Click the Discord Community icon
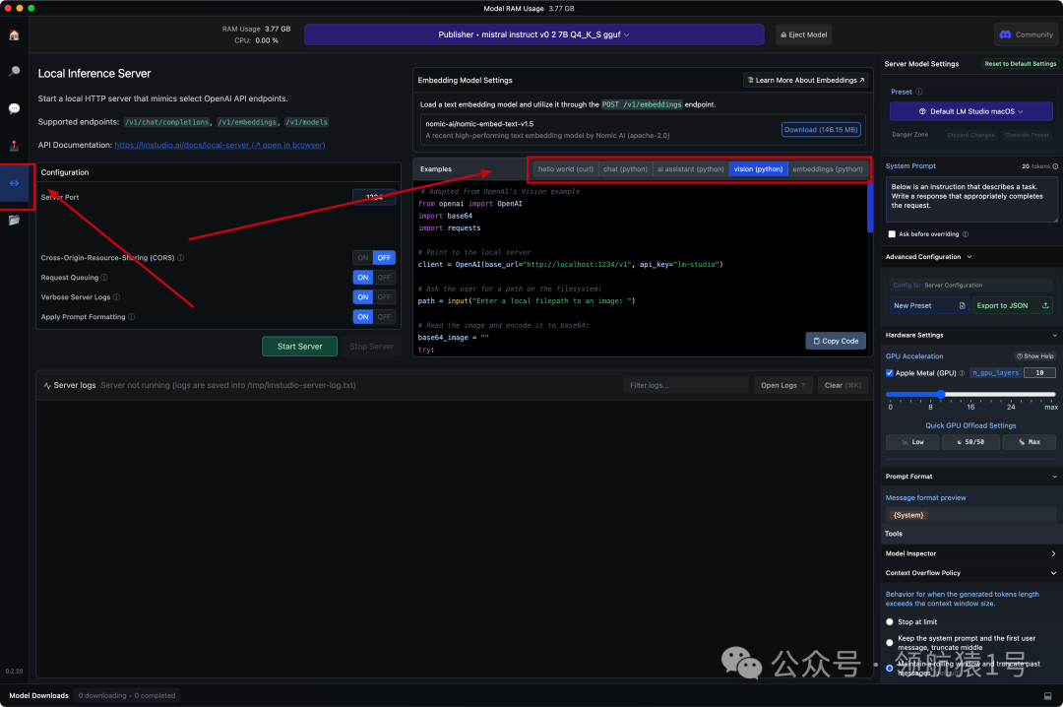The height and width of the screenshot is (707, 1063). click(x=1005, y=34)
